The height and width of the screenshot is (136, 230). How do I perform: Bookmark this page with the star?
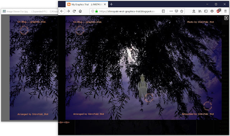[x=182, y=11]
